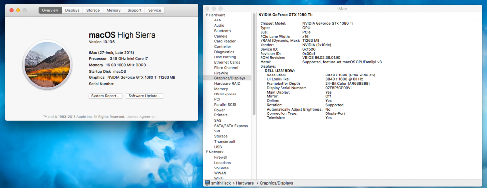Click the System Report button
The height and width of the screenshot is (188, 487).
tap(106, 96)
